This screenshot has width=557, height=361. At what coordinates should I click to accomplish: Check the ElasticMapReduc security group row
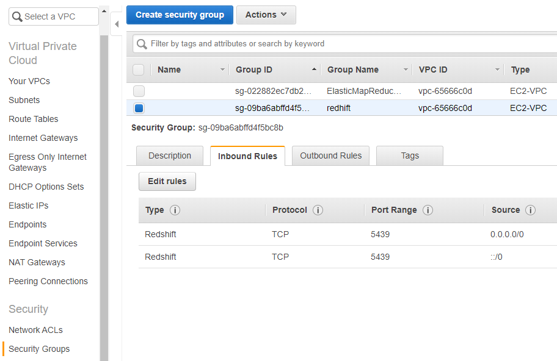(139, 91)
